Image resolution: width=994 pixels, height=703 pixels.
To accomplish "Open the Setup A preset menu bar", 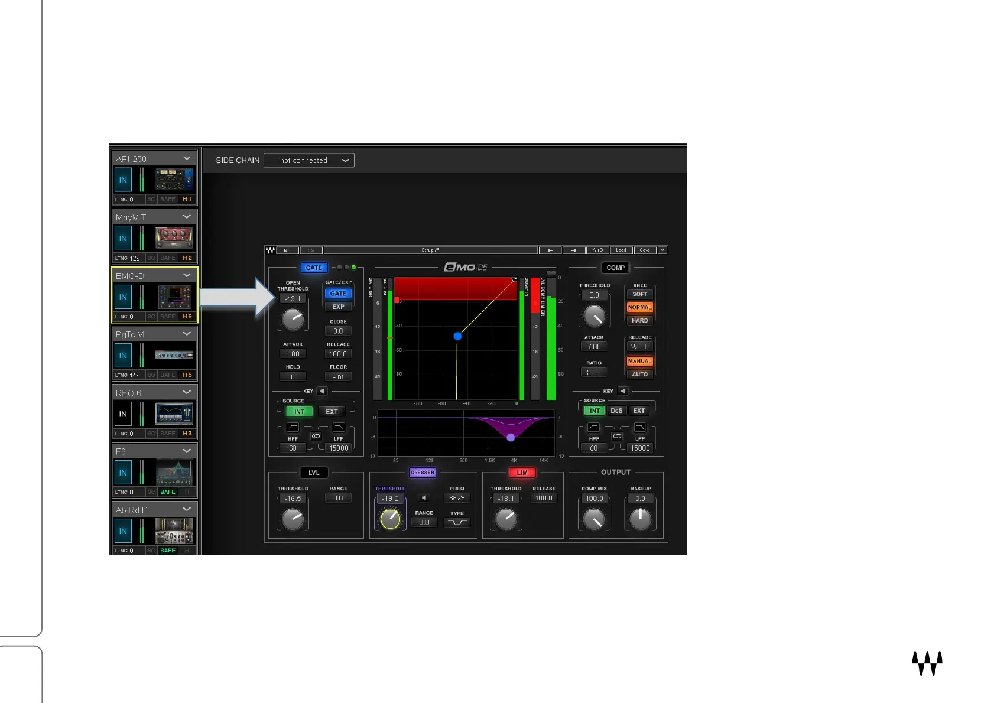I will (x=431, y=250).
